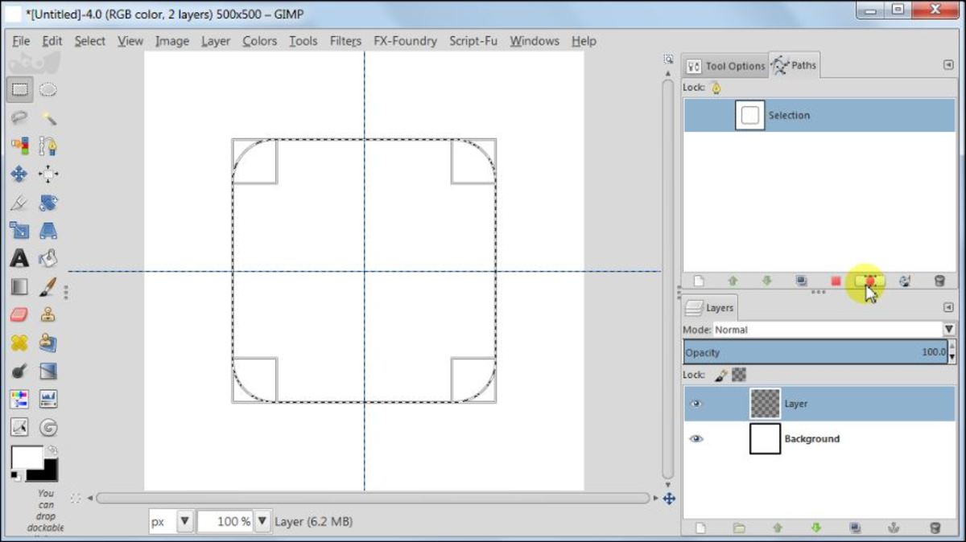Hide the Background layer via eye icon
Screen dimensions: 966x542
696,439
